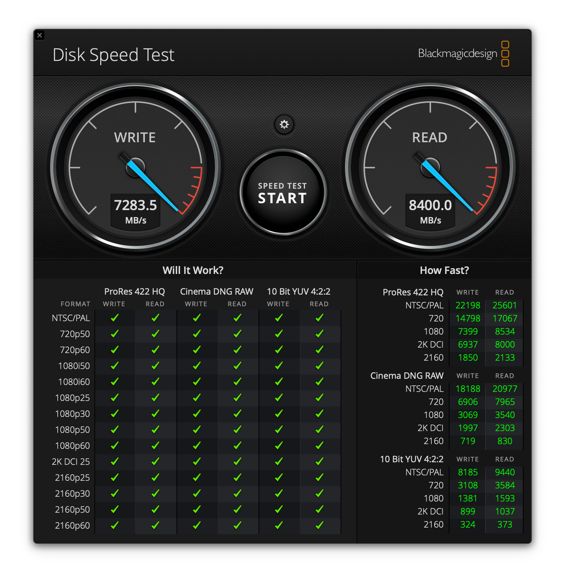Click 10 Bit YUV write checkmark for 2160p25
The height and width of the screenshot is (582, 565).
tap(279, 478)
